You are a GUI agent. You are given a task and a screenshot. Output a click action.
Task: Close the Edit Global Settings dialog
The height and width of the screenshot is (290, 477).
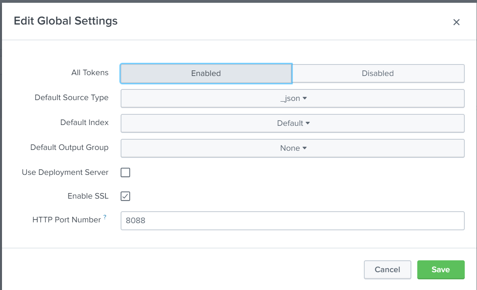click(456, 22)
